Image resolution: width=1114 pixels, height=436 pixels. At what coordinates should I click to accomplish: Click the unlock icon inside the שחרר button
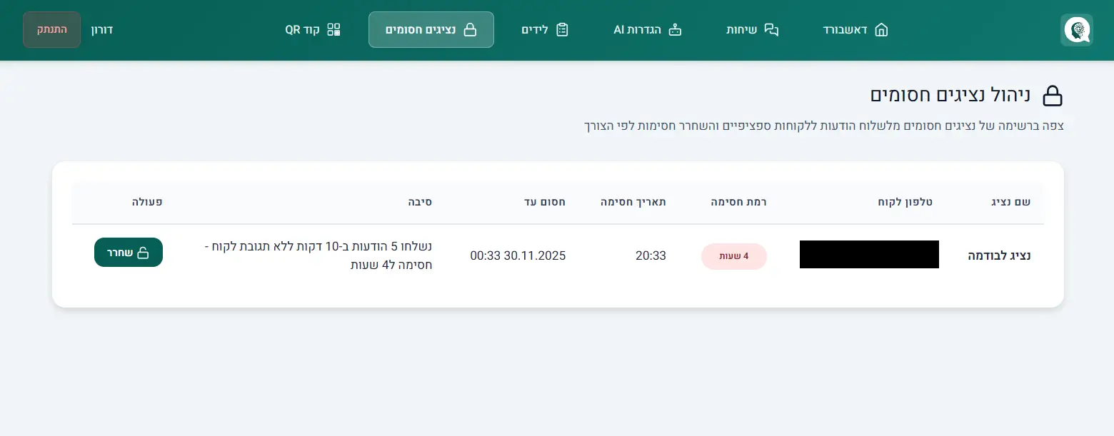(x=143, y=252)
